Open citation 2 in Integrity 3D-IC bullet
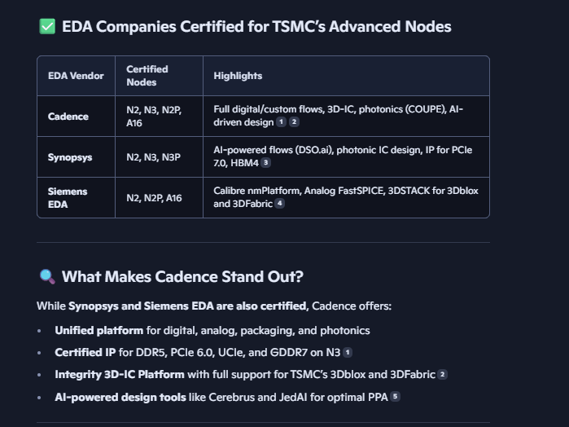 click(x=443, y=375)
